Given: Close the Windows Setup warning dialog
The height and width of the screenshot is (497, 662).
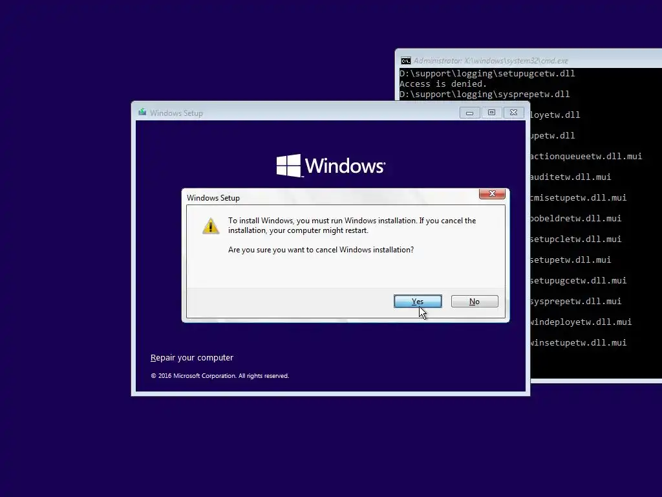Looking at the screenshot, I should click(492, 193).
